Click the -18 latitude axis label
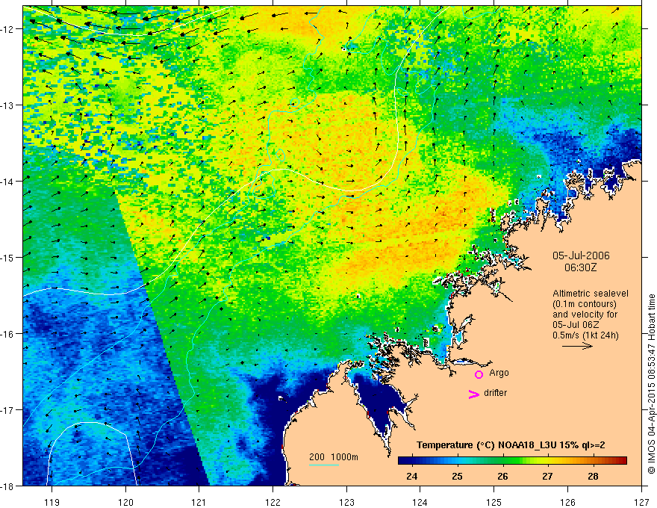 7,486
